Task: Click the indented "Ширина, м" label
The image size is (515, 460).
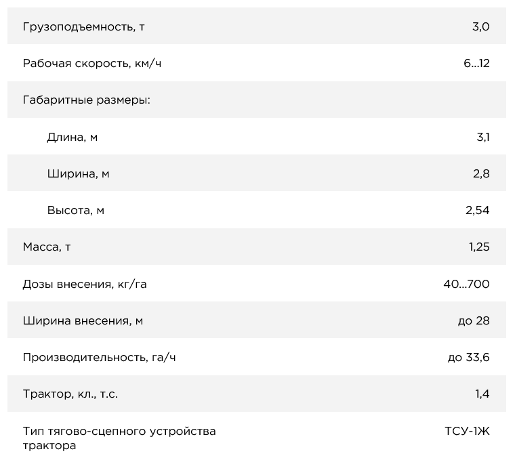Action: (x=78, y=173)
